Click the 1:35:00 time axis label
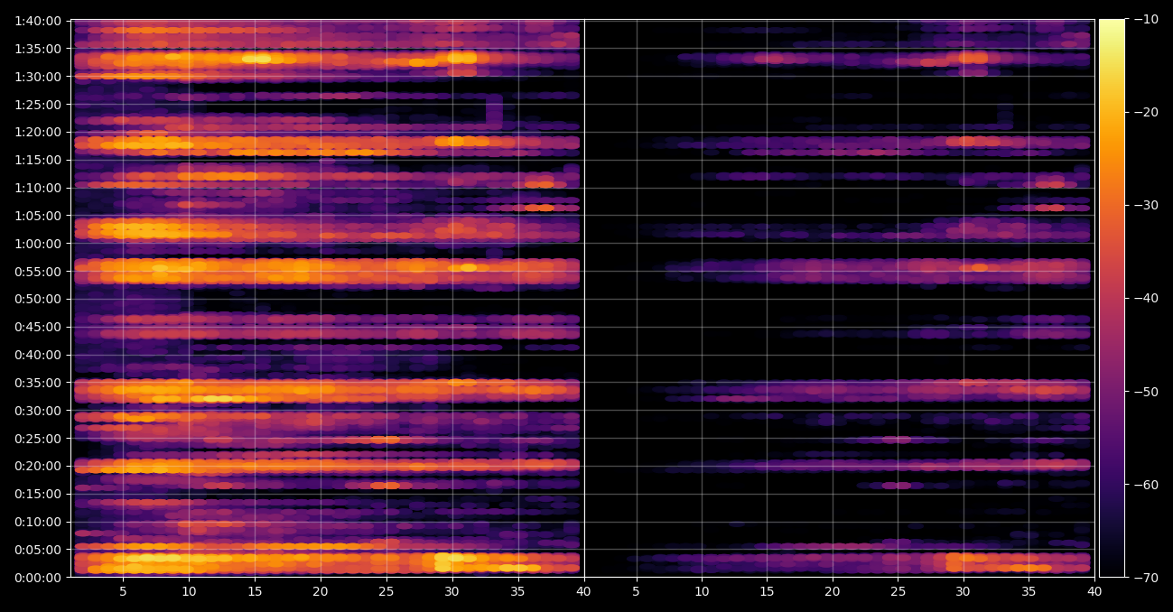Viewport: 1173px width, 612px height. point(38,49)
